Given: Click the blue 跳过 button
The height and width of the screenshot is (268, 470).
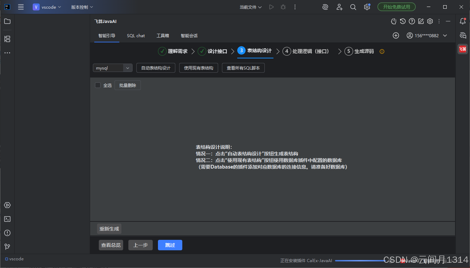Looking at the screenshot, I should pyautogui.click(x=170, y=245).
